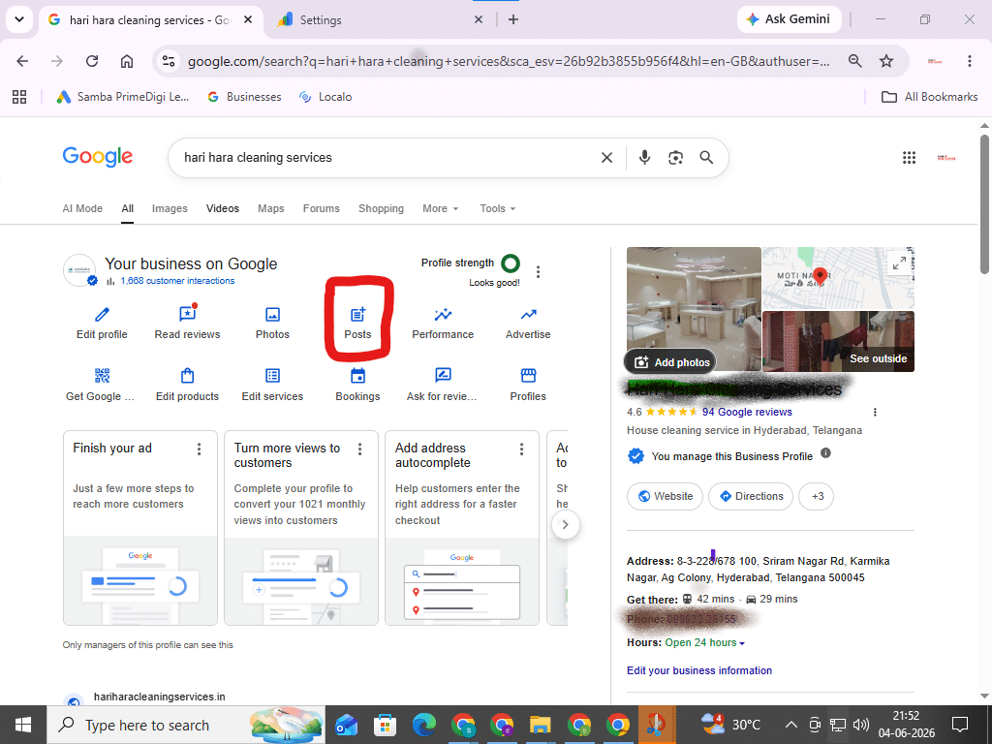Screen dimensions: 992x744
Task: Show hidden system tray icons
Action: pos(790,725)
